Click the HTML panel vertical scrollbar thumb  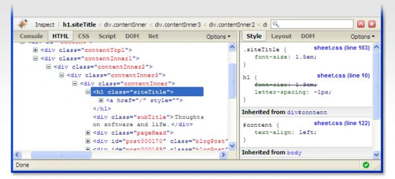pos(232,81)
